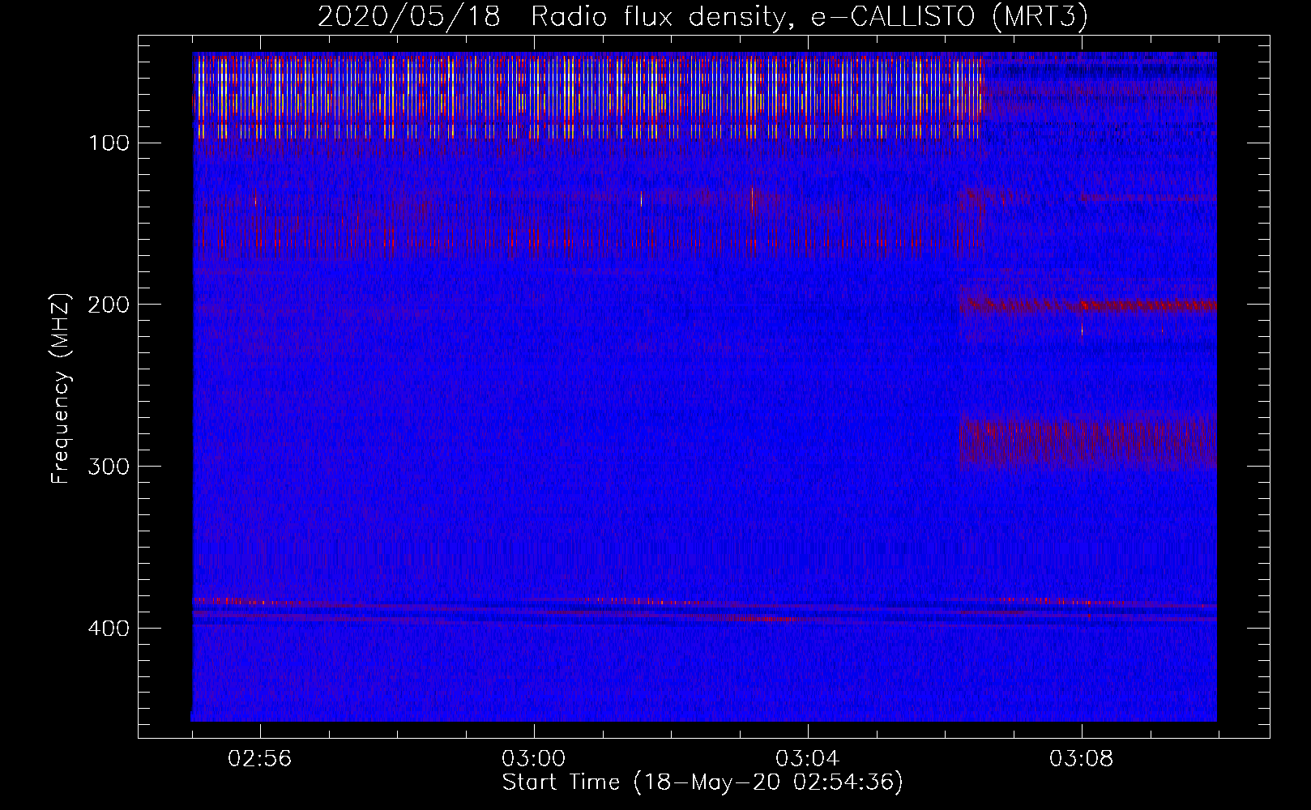Click the 03:04 time tick label
The width and height of the screenshot is (1311, 810).
tap(807, 759)
